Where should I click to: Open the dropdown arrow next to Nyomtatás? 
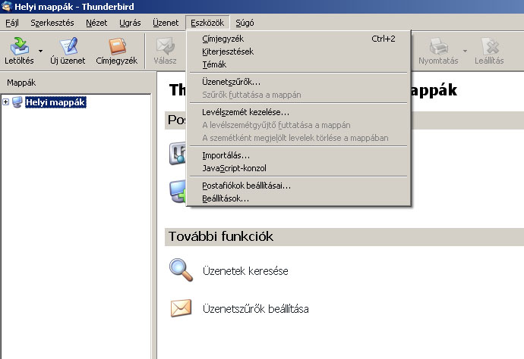tap(465, 51)
